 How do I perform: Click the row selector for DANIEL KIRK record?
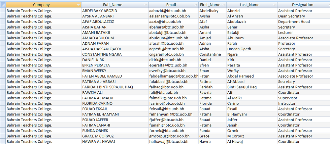pos(3,60)
